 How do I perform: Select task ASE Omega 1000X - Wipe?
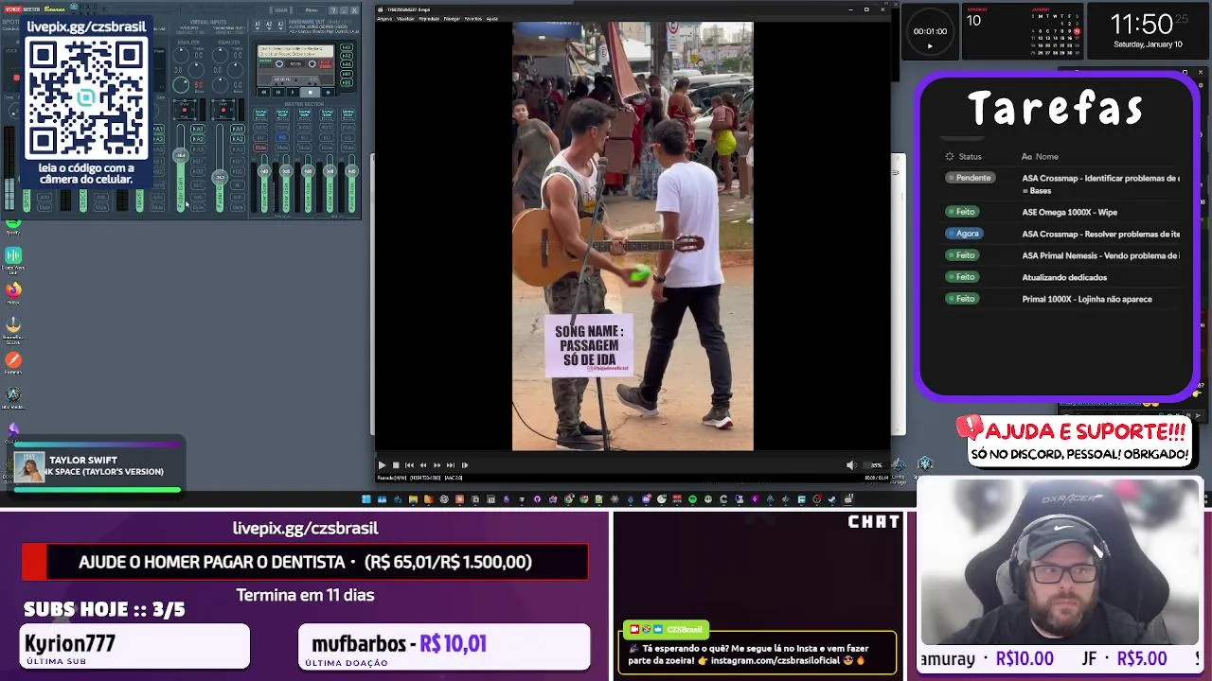pos(1070,213)
